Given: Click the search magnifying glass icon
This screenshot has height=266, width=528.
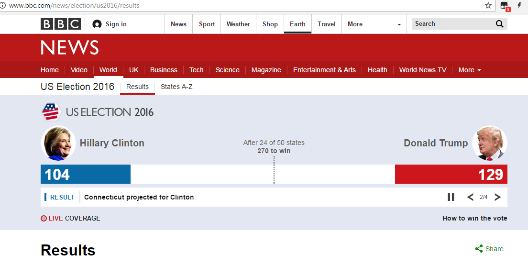Looking at the screenshot, I should point(500,24).
